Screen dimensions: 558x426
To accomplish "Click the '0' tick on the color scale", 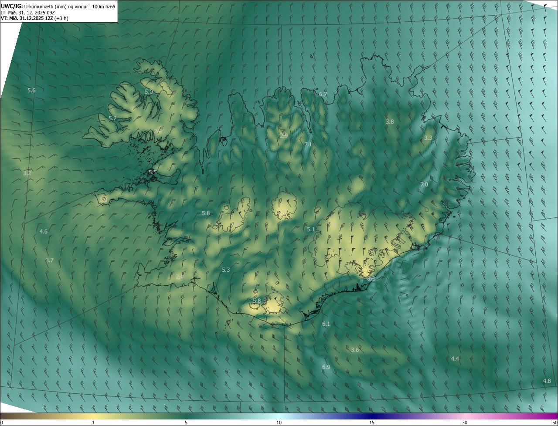I will pos(2,423).
